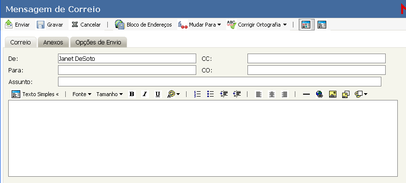Insert a hyperlink using globe icon

(319, 94)
